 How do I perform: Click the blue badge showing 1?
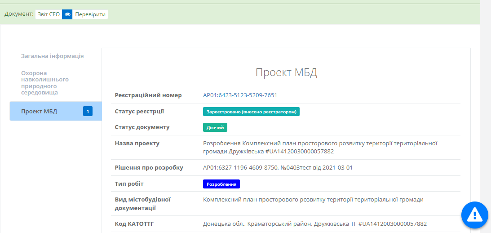(x=88, y=111)
